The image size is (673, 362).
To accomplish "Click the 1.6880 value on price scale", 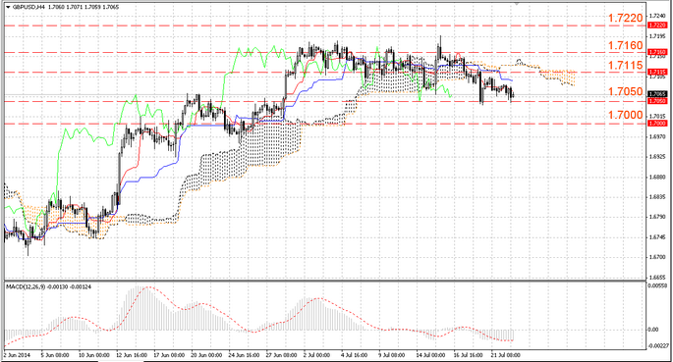I will [656, 177].
